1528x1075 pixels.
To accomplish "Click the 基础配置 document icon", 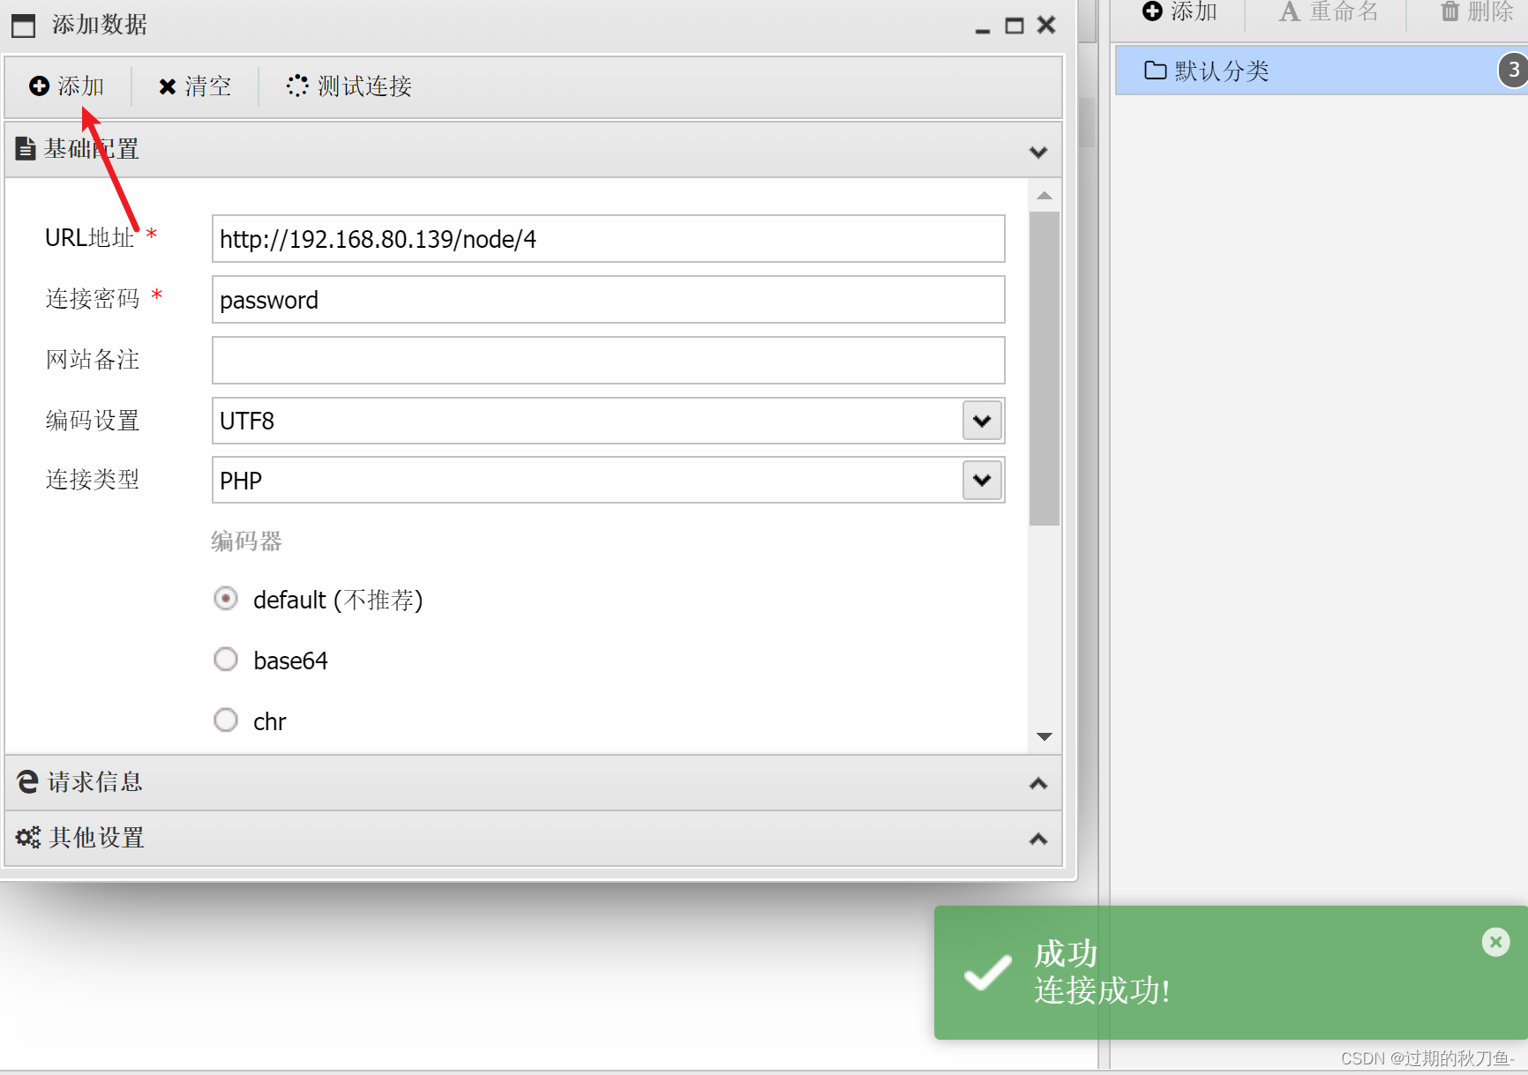I will click(26, 148).
